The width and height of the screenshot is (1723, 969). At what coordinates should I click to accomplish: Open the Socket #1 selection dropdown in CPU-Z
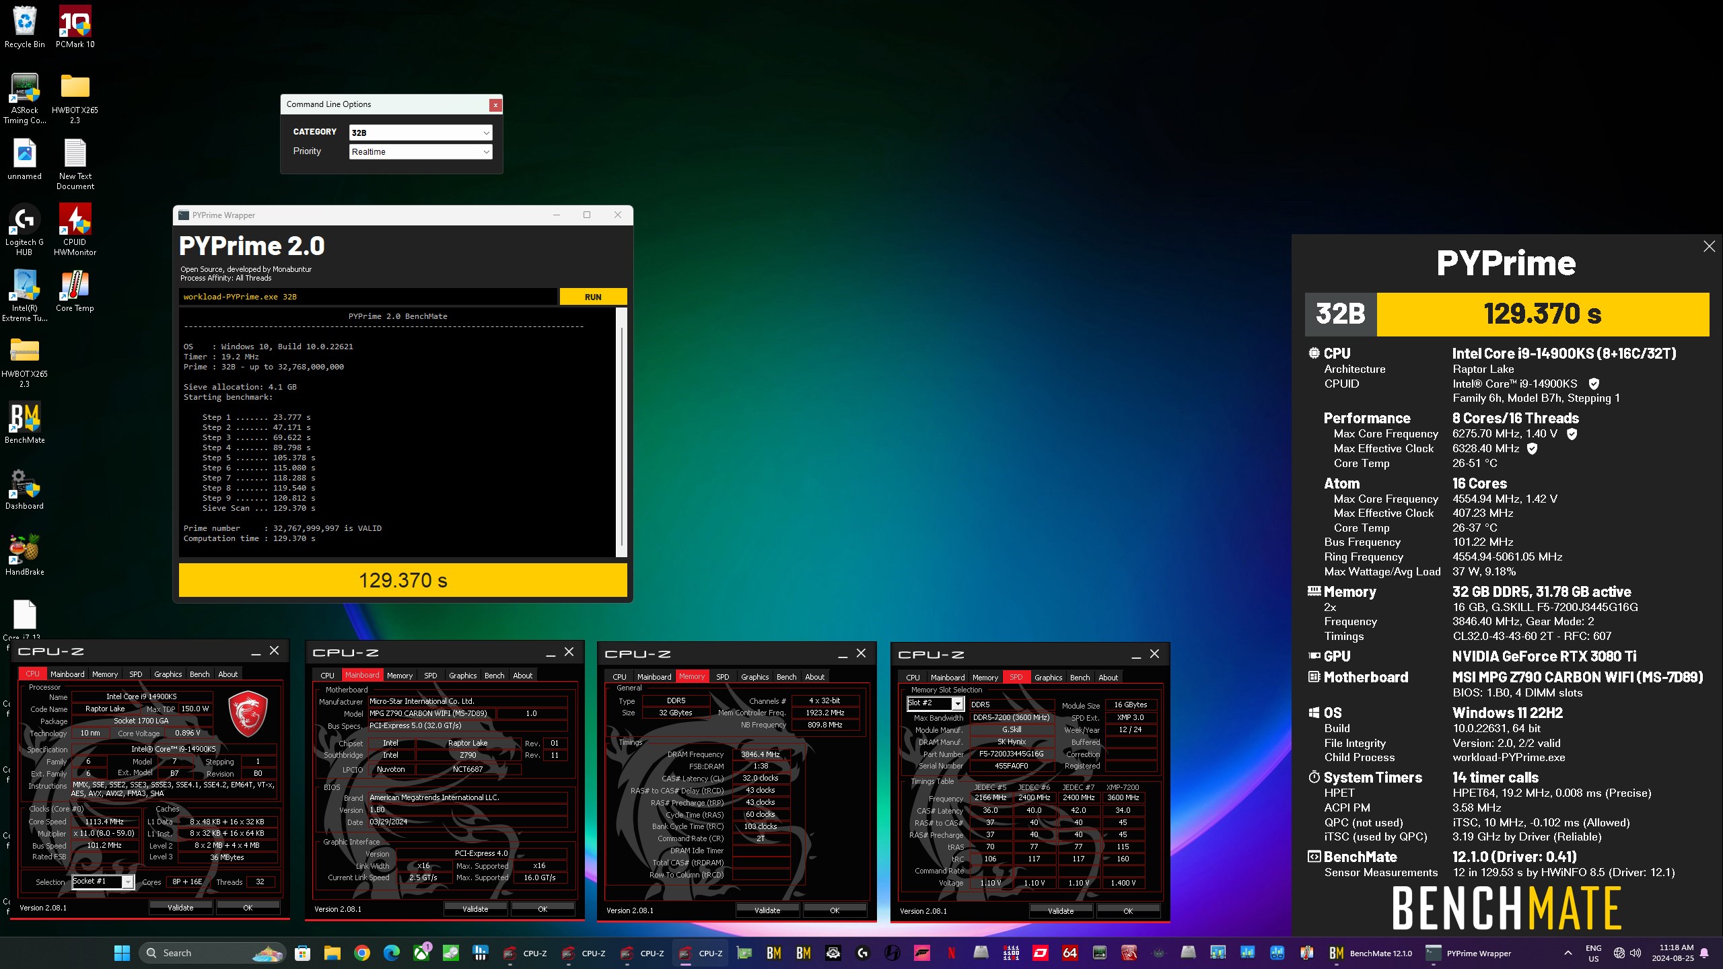[103, 882]
